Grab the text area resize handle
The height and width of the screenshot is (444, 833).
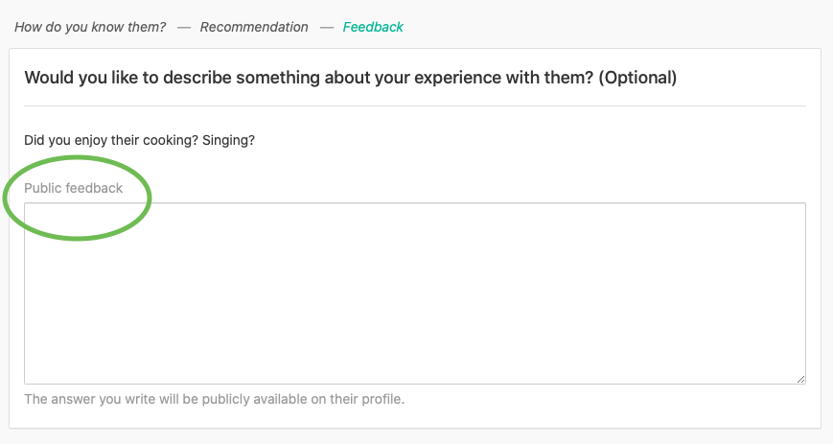(800, 379)
